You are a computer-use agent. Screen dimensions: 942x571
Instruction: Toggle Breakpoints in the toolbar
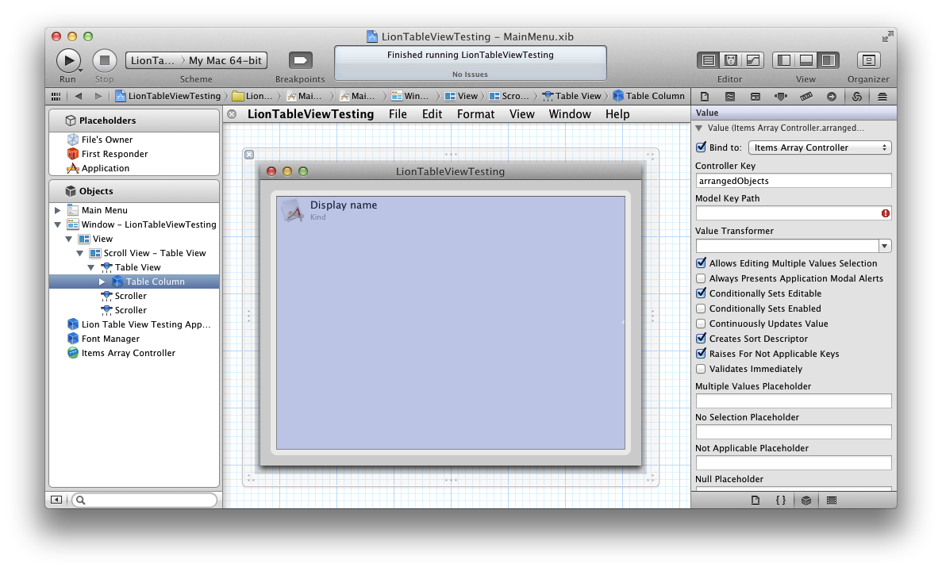tap(301, 60)
